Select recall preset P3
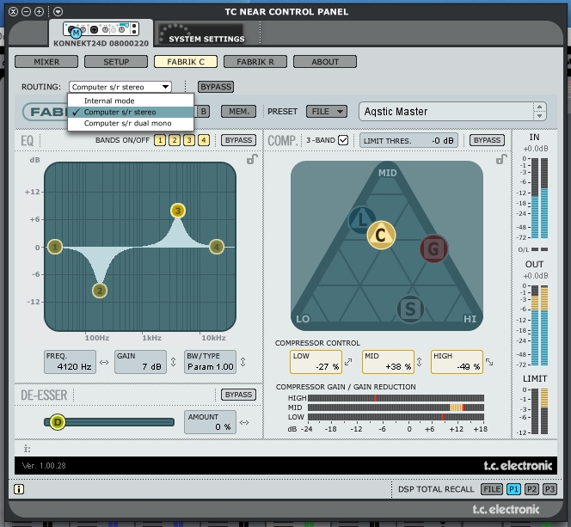Screen dimensions: 571x527 (x=550, y=489)
